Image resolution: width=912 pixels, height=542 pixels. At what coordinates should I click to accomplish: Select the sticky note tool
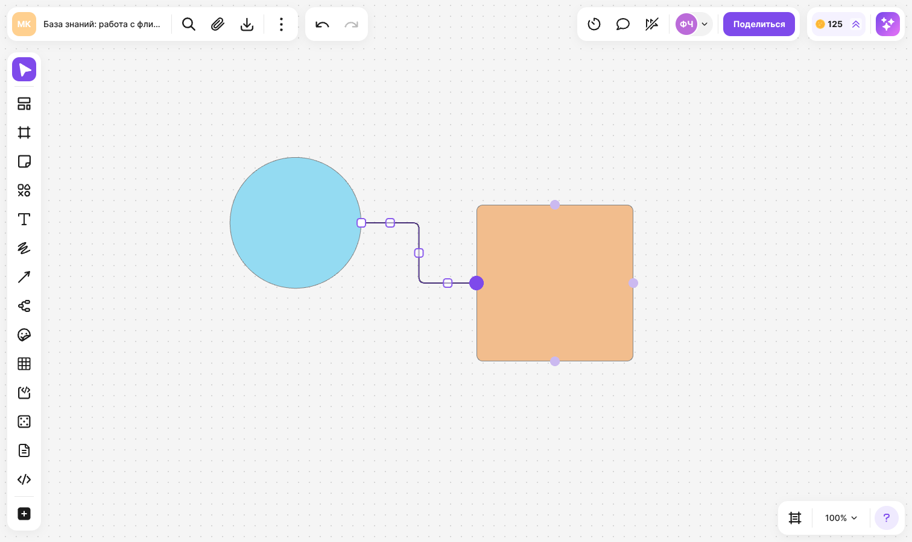pos(24,161)
